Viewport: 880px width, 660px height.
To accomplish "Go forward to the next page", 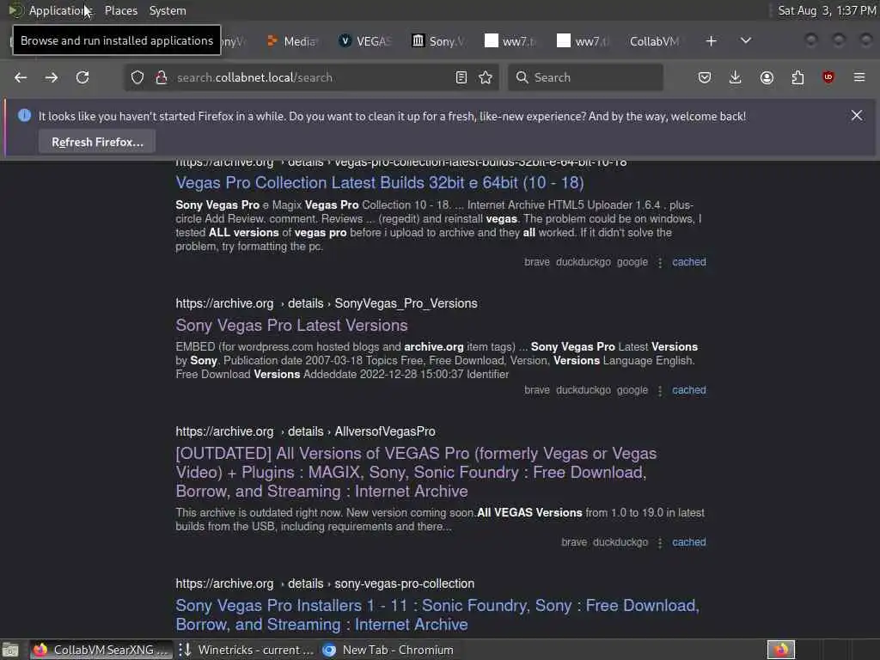I will tap(51, 77).
